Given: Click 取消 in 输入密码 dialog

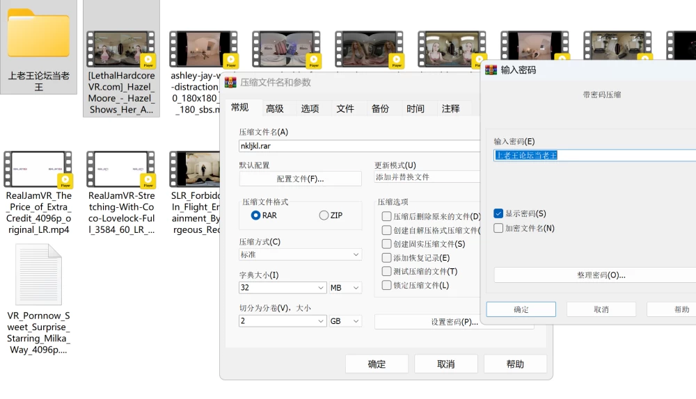Looking at the screenshot, I should (x=601, y=309).
